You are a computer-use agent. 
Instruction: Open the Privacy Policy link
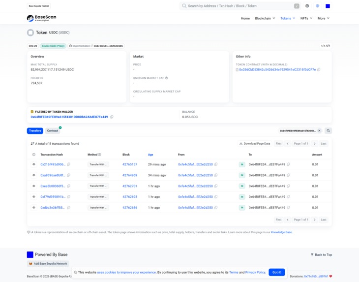(x=255, y=272)
